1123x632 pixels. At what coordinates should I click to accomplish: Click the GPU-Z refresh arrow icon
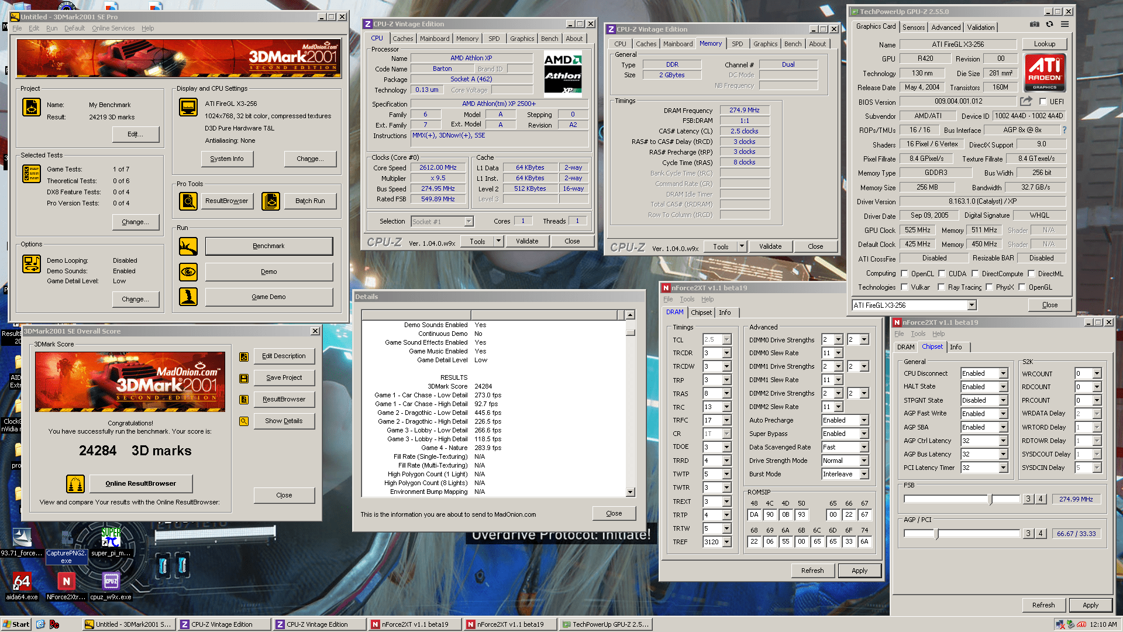[x=1050, y=25]
